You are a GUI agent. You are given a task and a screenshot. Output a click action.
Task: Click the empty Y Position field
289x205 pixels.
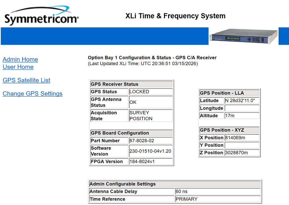click(242, 145)
